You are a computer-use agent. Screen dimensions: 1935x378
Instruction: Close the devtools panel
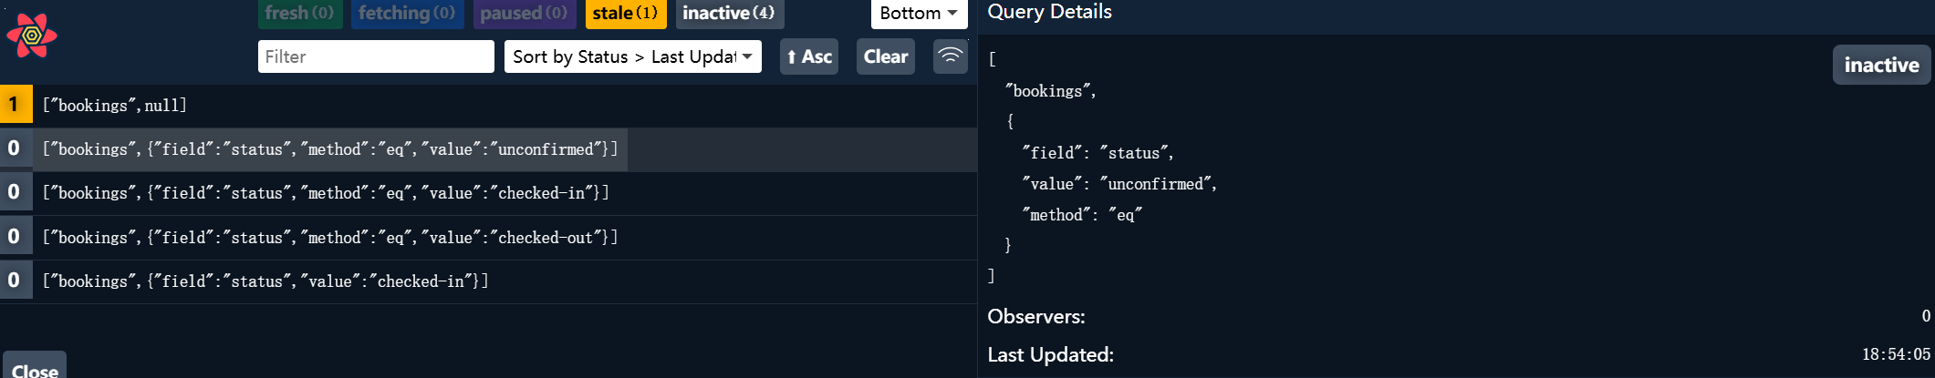35,368
